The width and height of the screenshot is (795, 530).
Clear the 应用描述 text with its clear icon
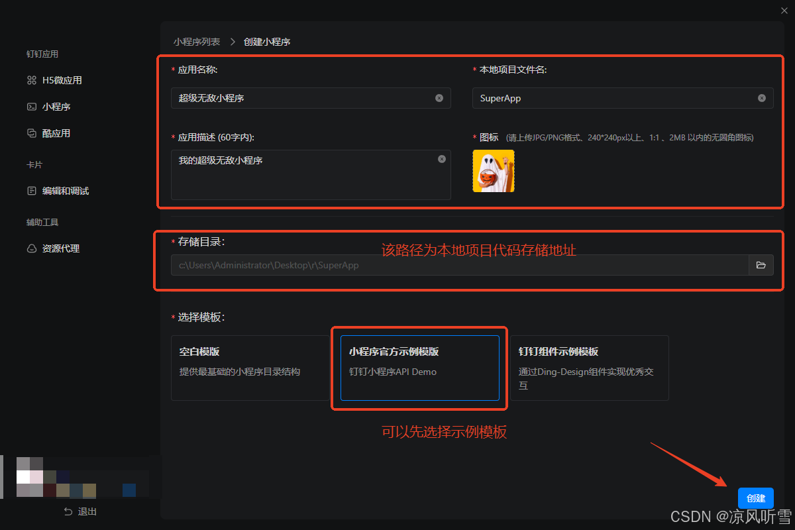[442, 159]
